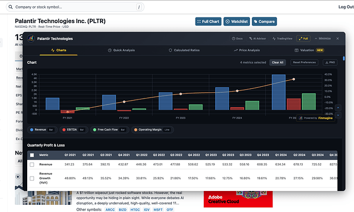Click Revenue Growth value 48.80%

point(70,178)
